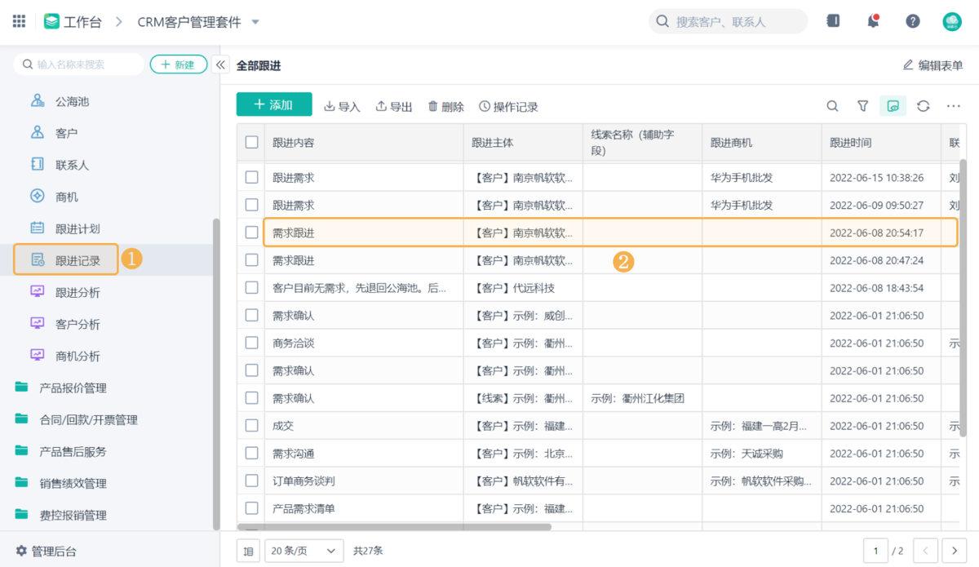Open the app grid launcher icon

19,21
